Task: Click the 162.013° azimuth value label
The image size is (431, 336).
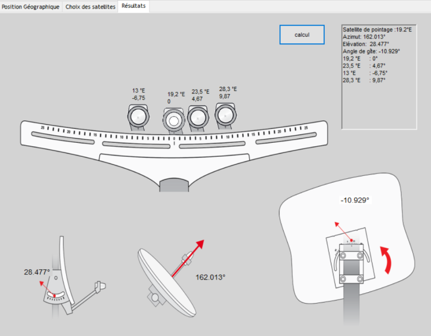Action: click(210, 277)
